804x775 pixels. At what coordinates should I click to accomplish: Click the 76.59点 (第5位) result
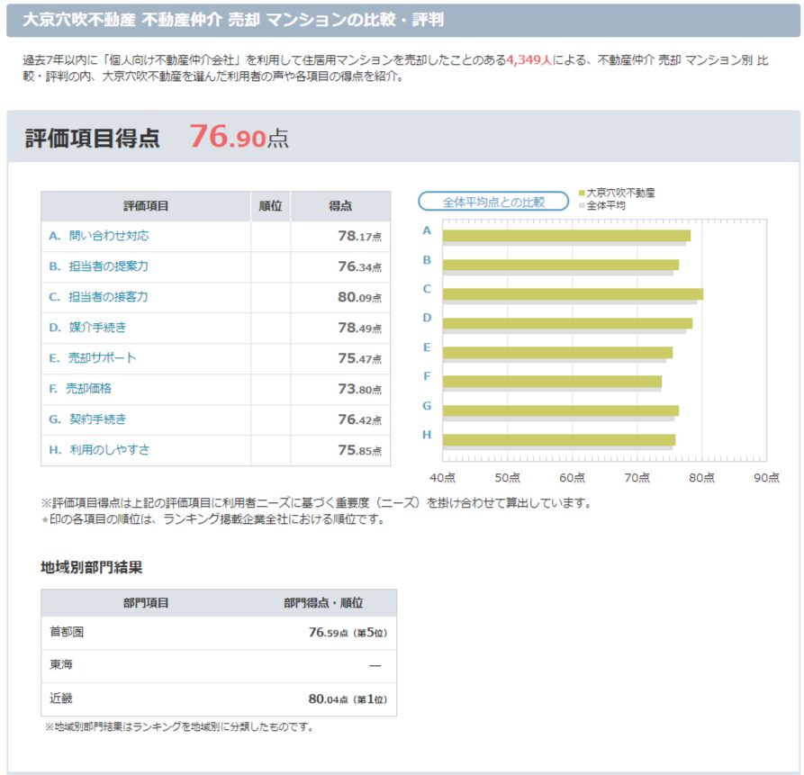pyautogui.click(x=348, y=633)
